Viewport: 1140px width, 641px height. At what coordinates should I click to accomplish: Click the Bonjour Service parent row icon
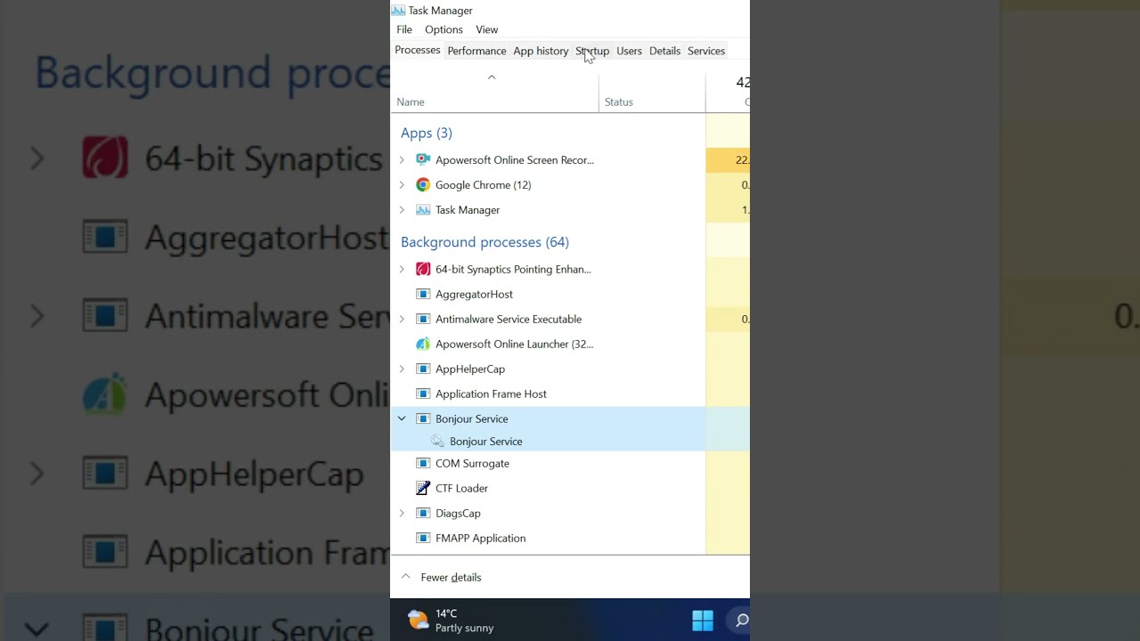pyautogui.click(x=423, y=418)
